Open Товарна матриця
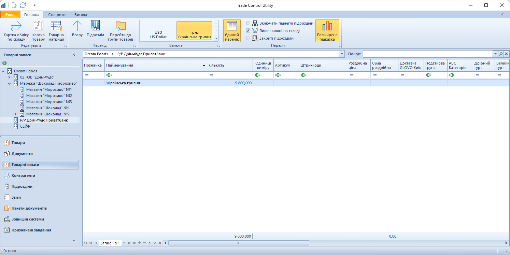This screenshot has height=255, width=510. point(56,31)
